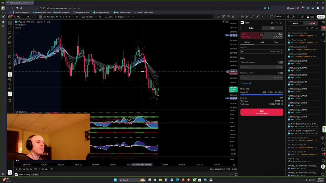This screenshot has height=183, width=326.
Task: Enable the Stop loss toggle
Action: 280,73
